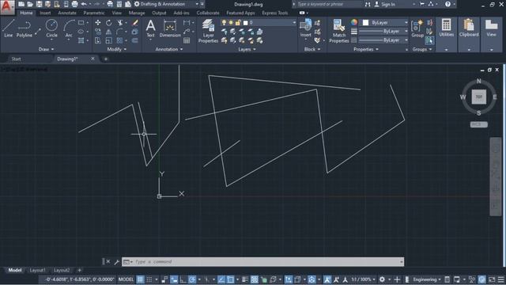This screenshot has height=285, width=506.
Task: Click the color wheel icon in Properties
Action: (354, 22)
